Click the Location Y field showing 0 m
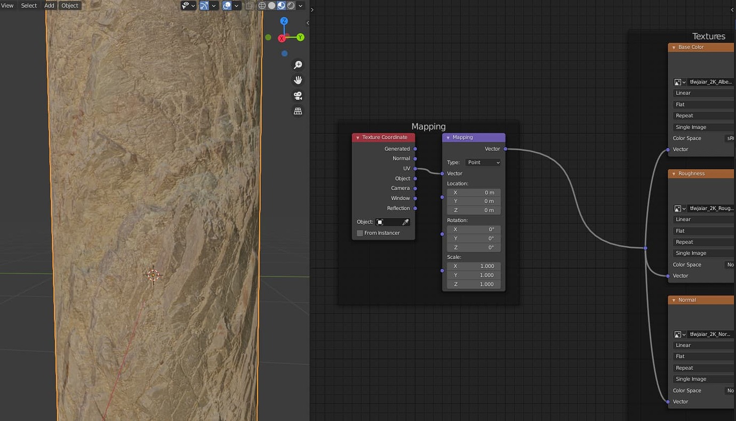This screenshot has height=421, width=736. coord(474,201)
